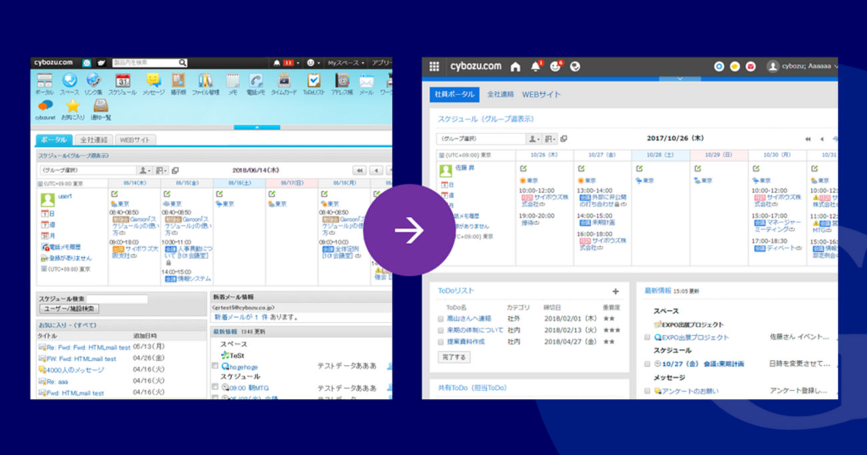Viewport: 867px width, 455px height.
Task: Check the 提案資料作成 ToDo checkbox
Action: 441,342
